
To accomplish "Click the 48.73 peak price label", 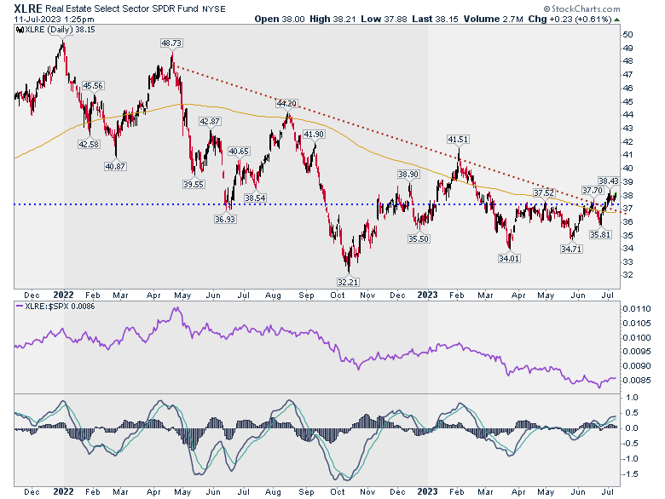I will click(171, 43).
